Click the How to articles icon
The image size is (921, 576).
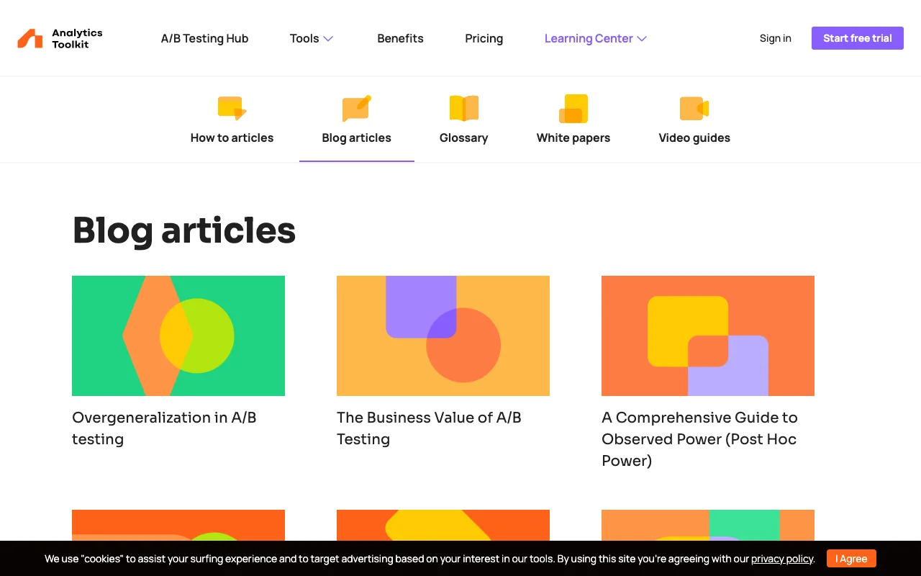click(x=232, y=107)
